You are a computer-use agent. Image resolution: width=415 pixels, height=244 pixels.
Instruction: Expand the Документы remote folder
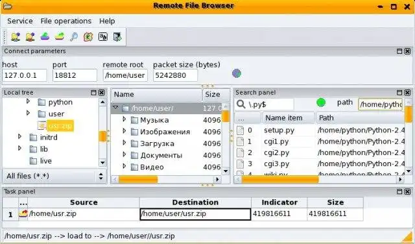(124, 154)
